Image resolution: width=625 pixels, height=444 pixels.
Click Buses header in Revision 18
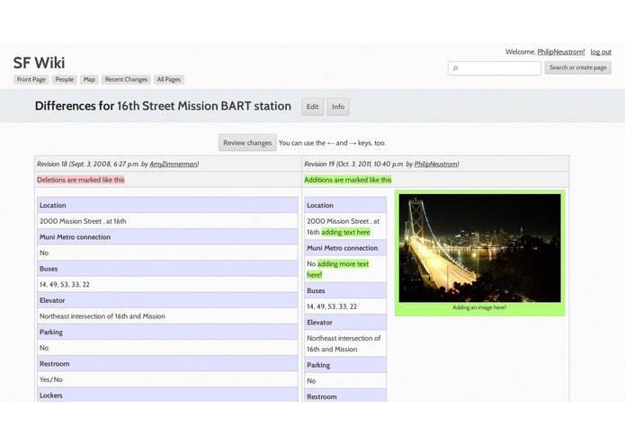click(x=167, y=269)
